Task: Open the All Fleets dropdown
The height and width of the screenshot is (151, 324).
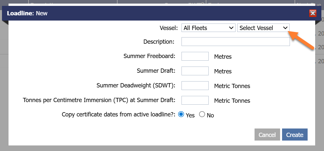Action: click(x=208, y=28)
